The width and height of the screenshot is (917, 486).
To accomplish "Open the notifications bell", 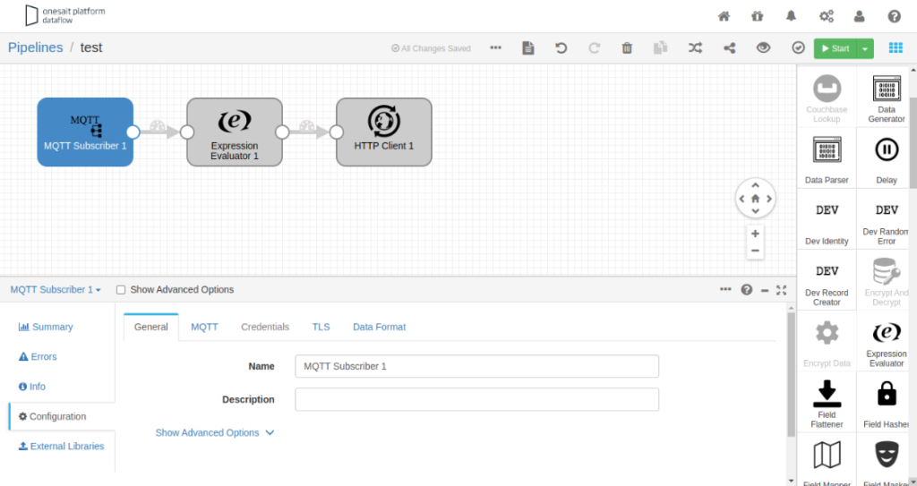I will point(792,16).
